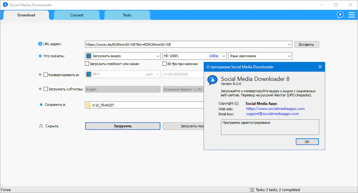
Task: Open the Tasks tab
Action: coord(127,15)
